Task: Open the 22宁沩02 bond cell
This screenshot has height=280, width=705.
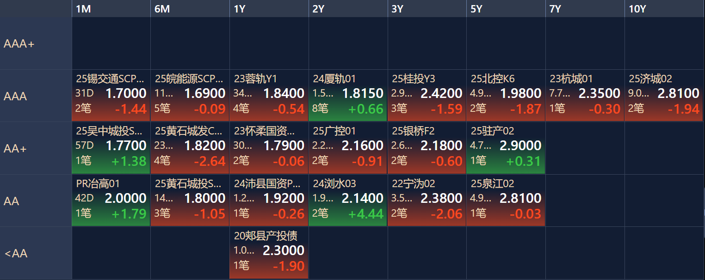Action: point(427,201)
